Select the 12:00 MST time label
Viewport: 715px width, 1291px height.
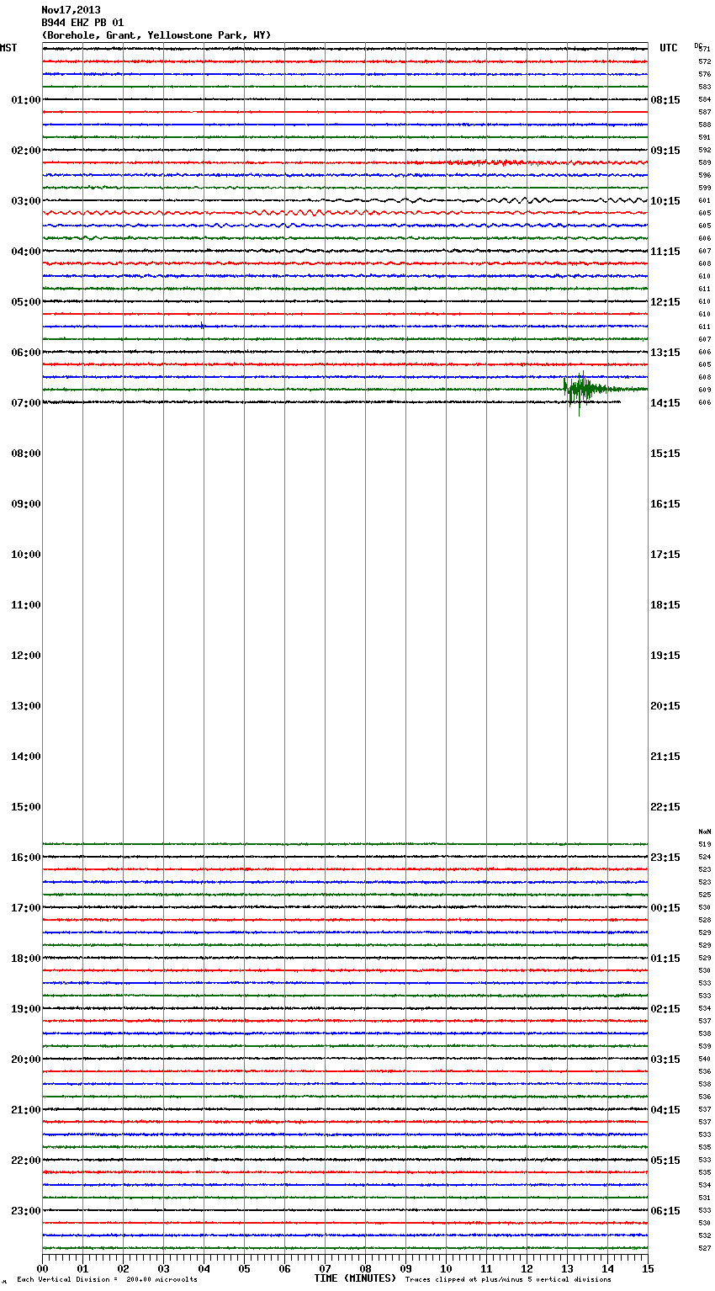coord(26,656)
